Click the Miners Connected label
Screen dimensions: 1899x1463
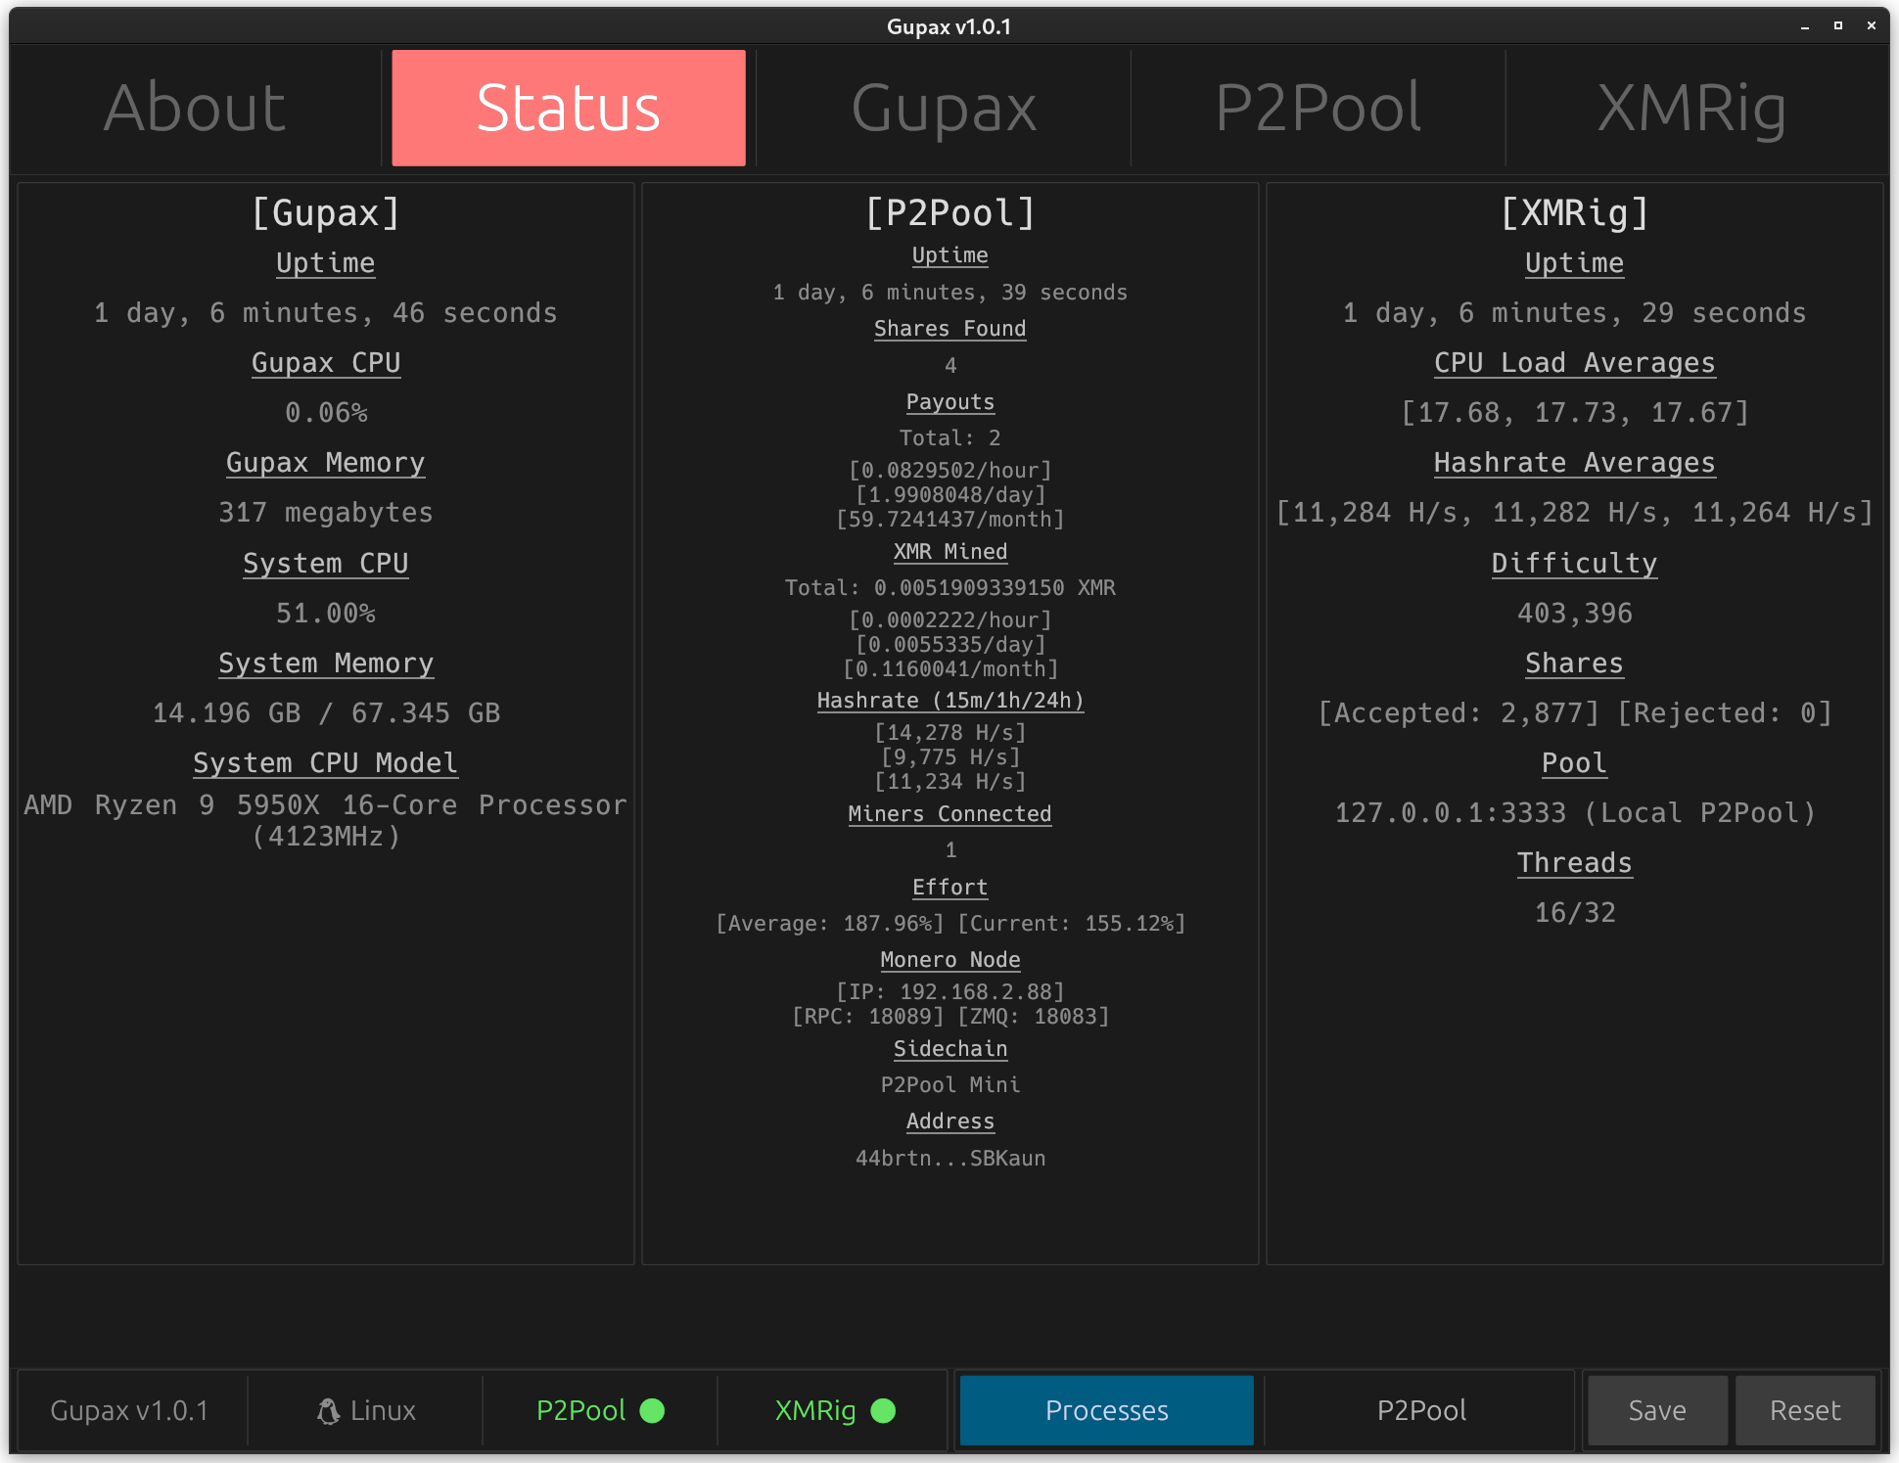point(950,813)
